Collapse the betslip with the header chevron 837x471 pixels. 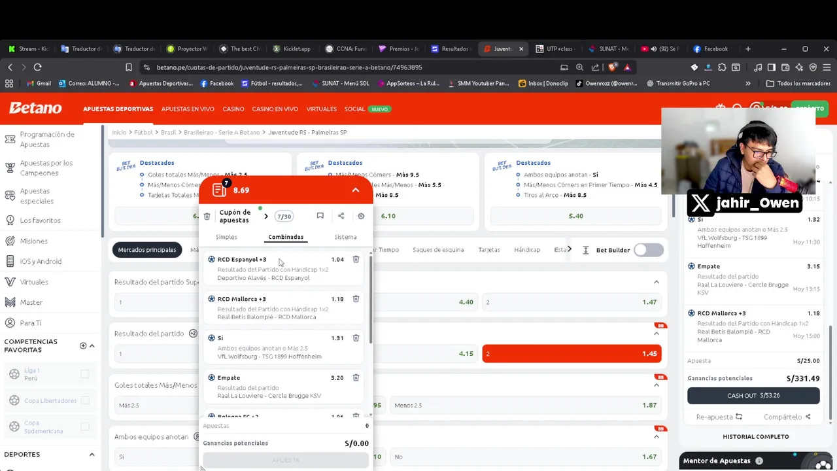(x=355, y=190)
